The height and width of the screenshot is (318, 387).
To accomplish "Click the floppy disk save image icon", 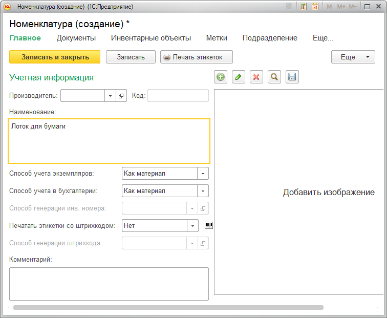I will tap(292, 77).
